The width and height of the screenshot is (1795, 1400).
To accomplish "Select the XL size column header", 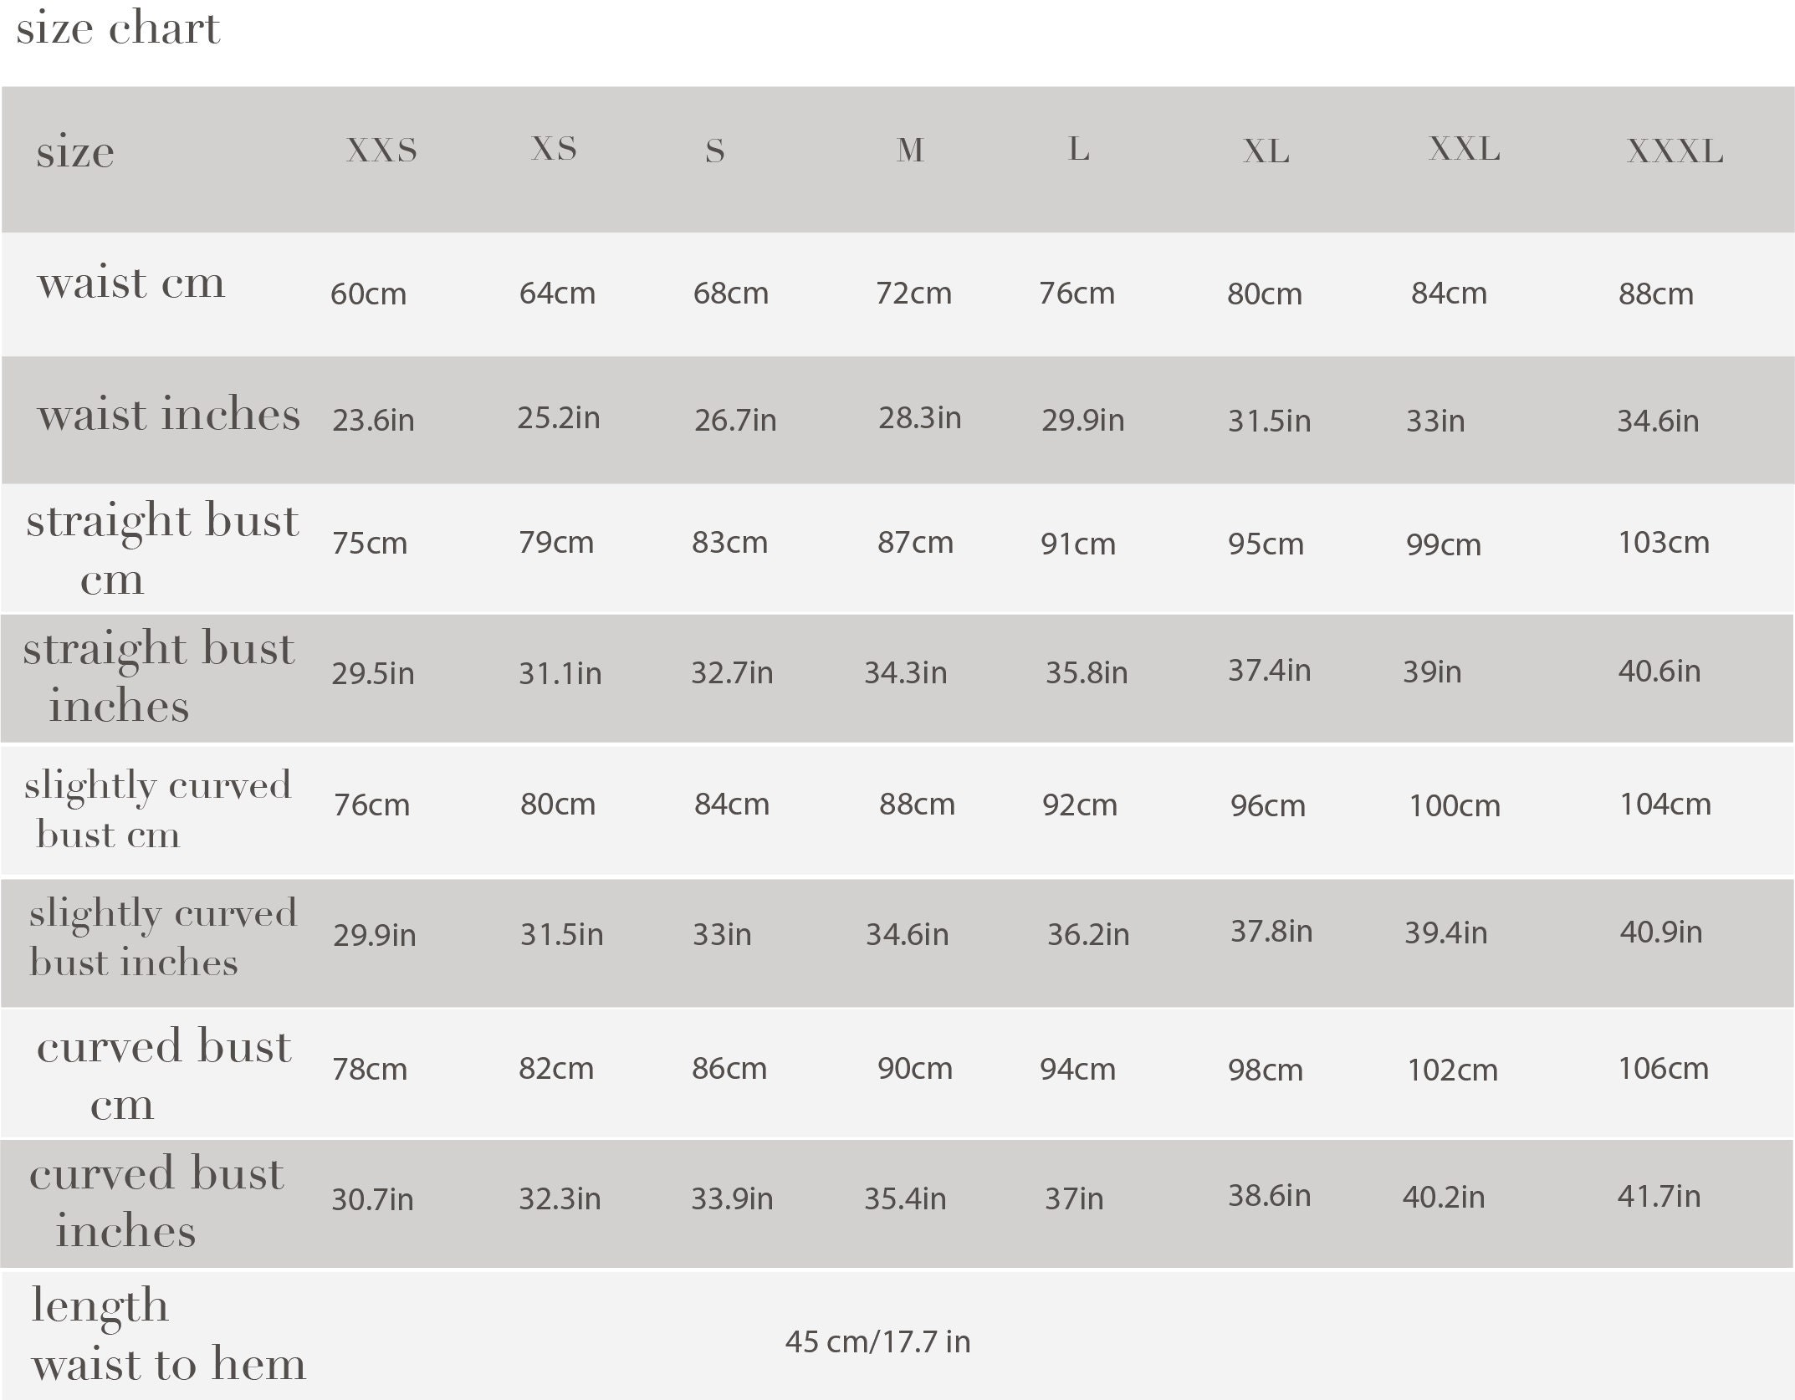I will pos(1266,151).
